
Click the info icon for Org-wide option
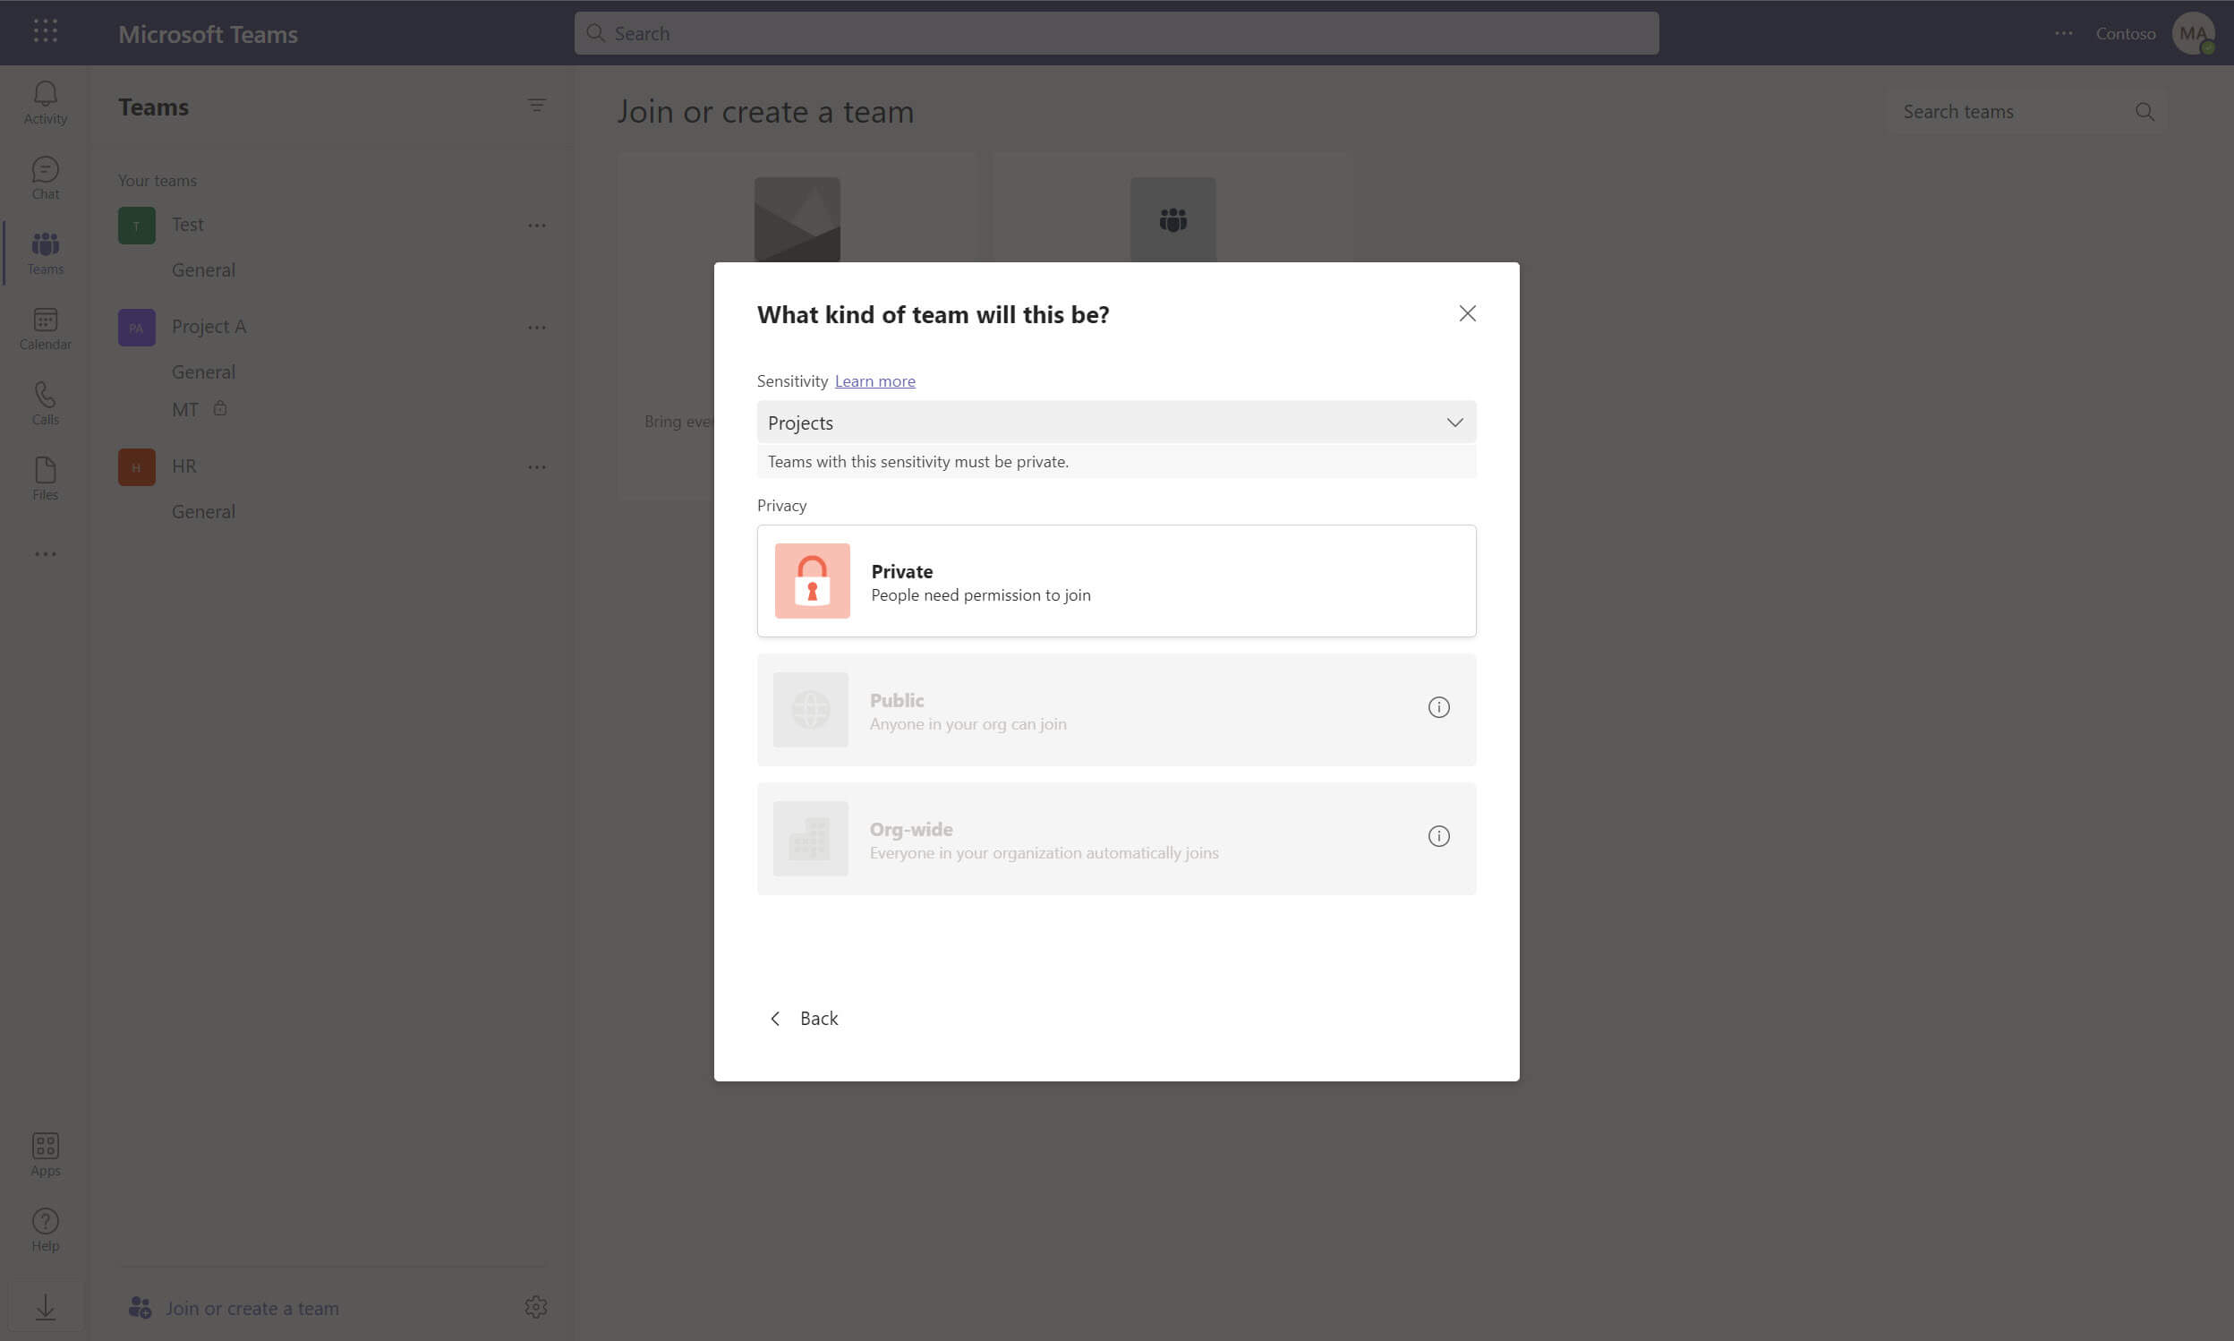pyautogui.click(x=1438, y=837)
